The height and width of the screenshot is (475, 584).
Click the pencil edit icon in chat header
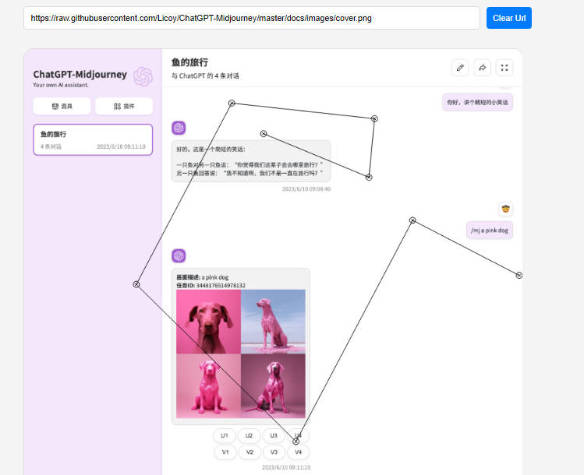pos(460,68)
